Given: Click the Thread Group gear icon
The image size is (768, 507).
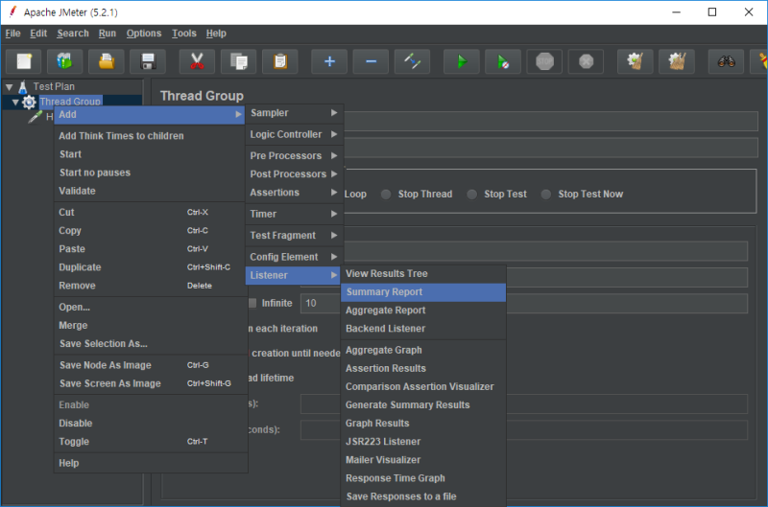Looking at the screenshot, I should [30, 103].
